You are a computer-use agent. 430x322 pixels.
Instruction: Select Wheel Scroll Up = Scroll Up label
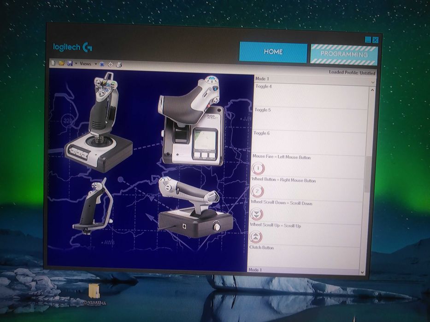click(x=275, y=225)
